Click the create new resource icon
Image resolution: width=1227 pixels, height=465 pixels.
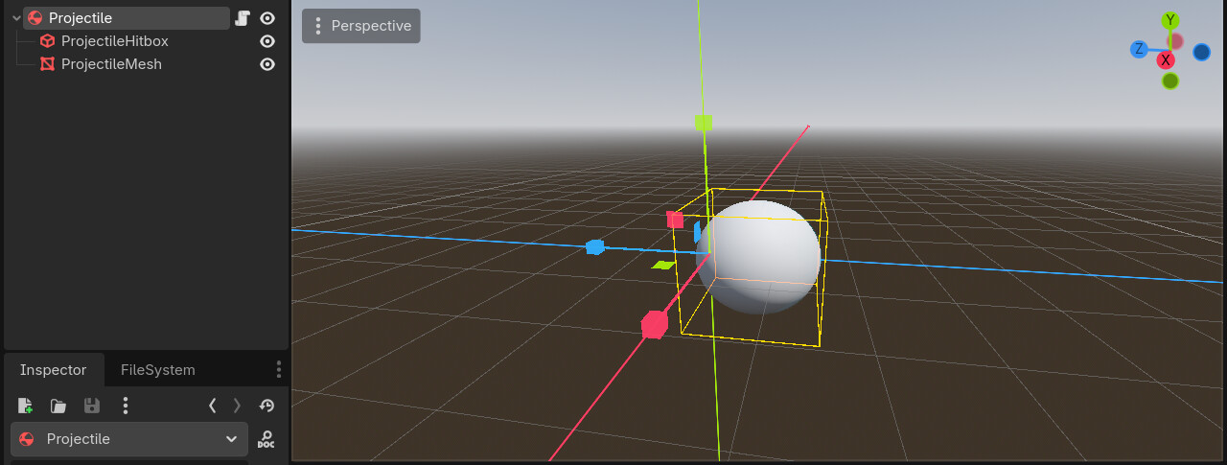click(x=26, y=406)
